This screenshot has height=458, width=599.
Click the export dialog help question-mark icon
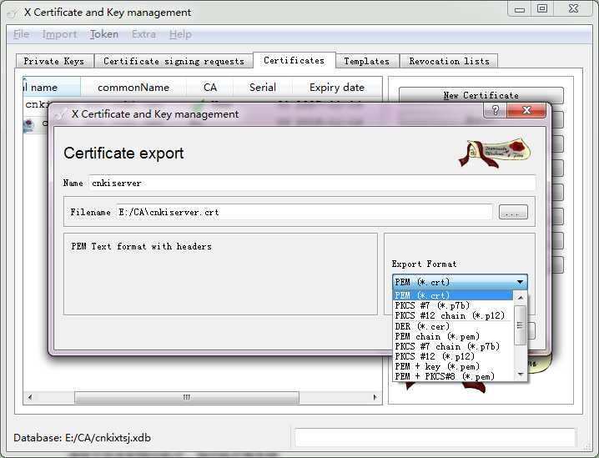pos(495,110)
